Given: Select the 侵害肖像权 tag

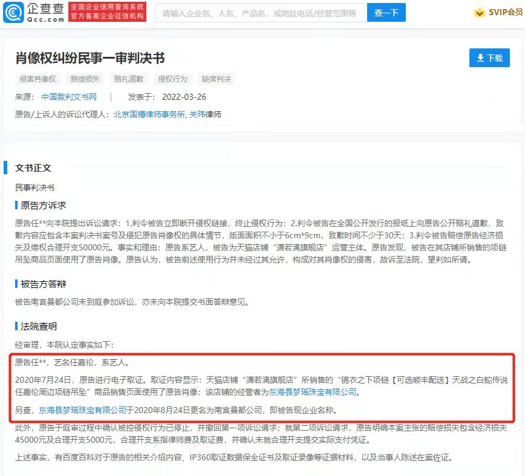Looking at the screenshot, I should coord(37,79).
